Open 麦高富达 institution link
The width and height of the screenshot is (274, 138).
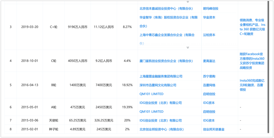209,61
